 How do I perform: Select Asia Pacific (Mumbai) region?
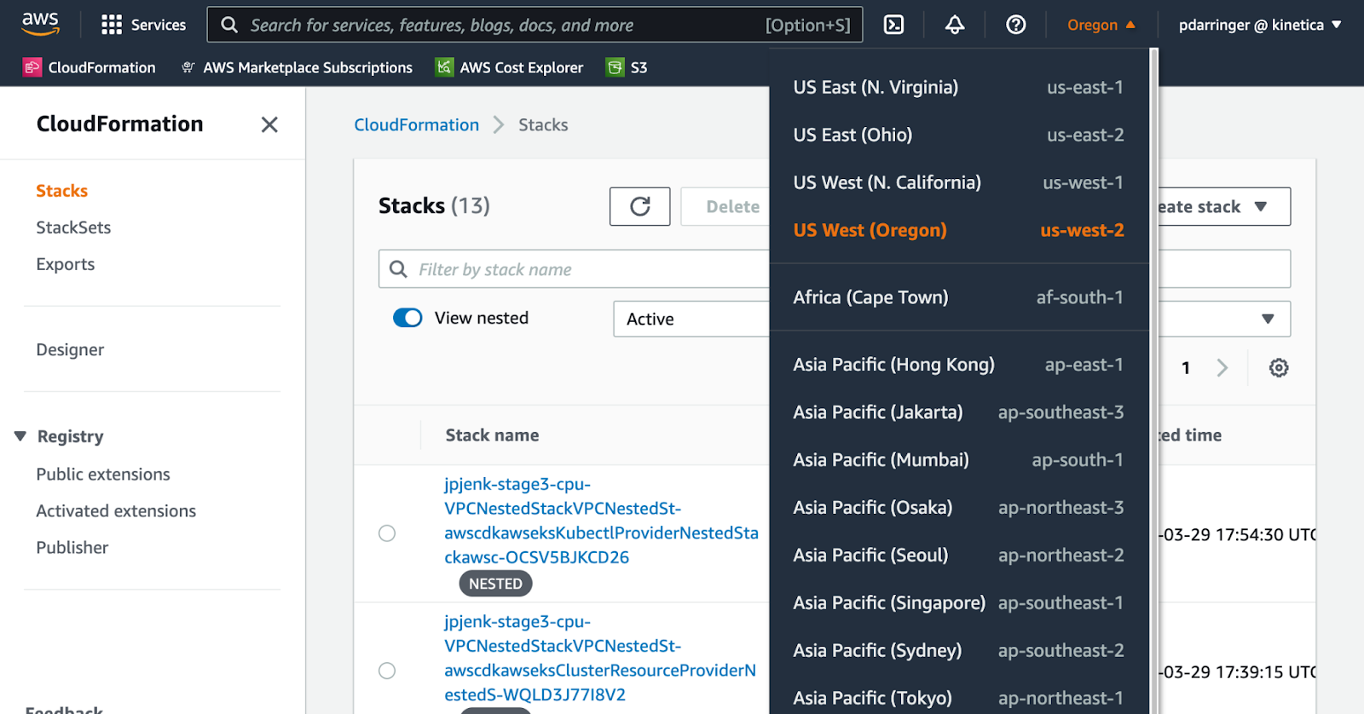pos(959,460)
